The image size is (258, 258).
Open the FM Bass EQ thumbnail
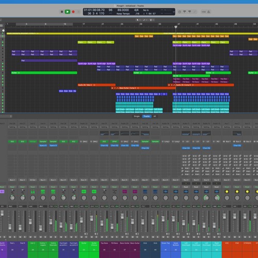115,133
